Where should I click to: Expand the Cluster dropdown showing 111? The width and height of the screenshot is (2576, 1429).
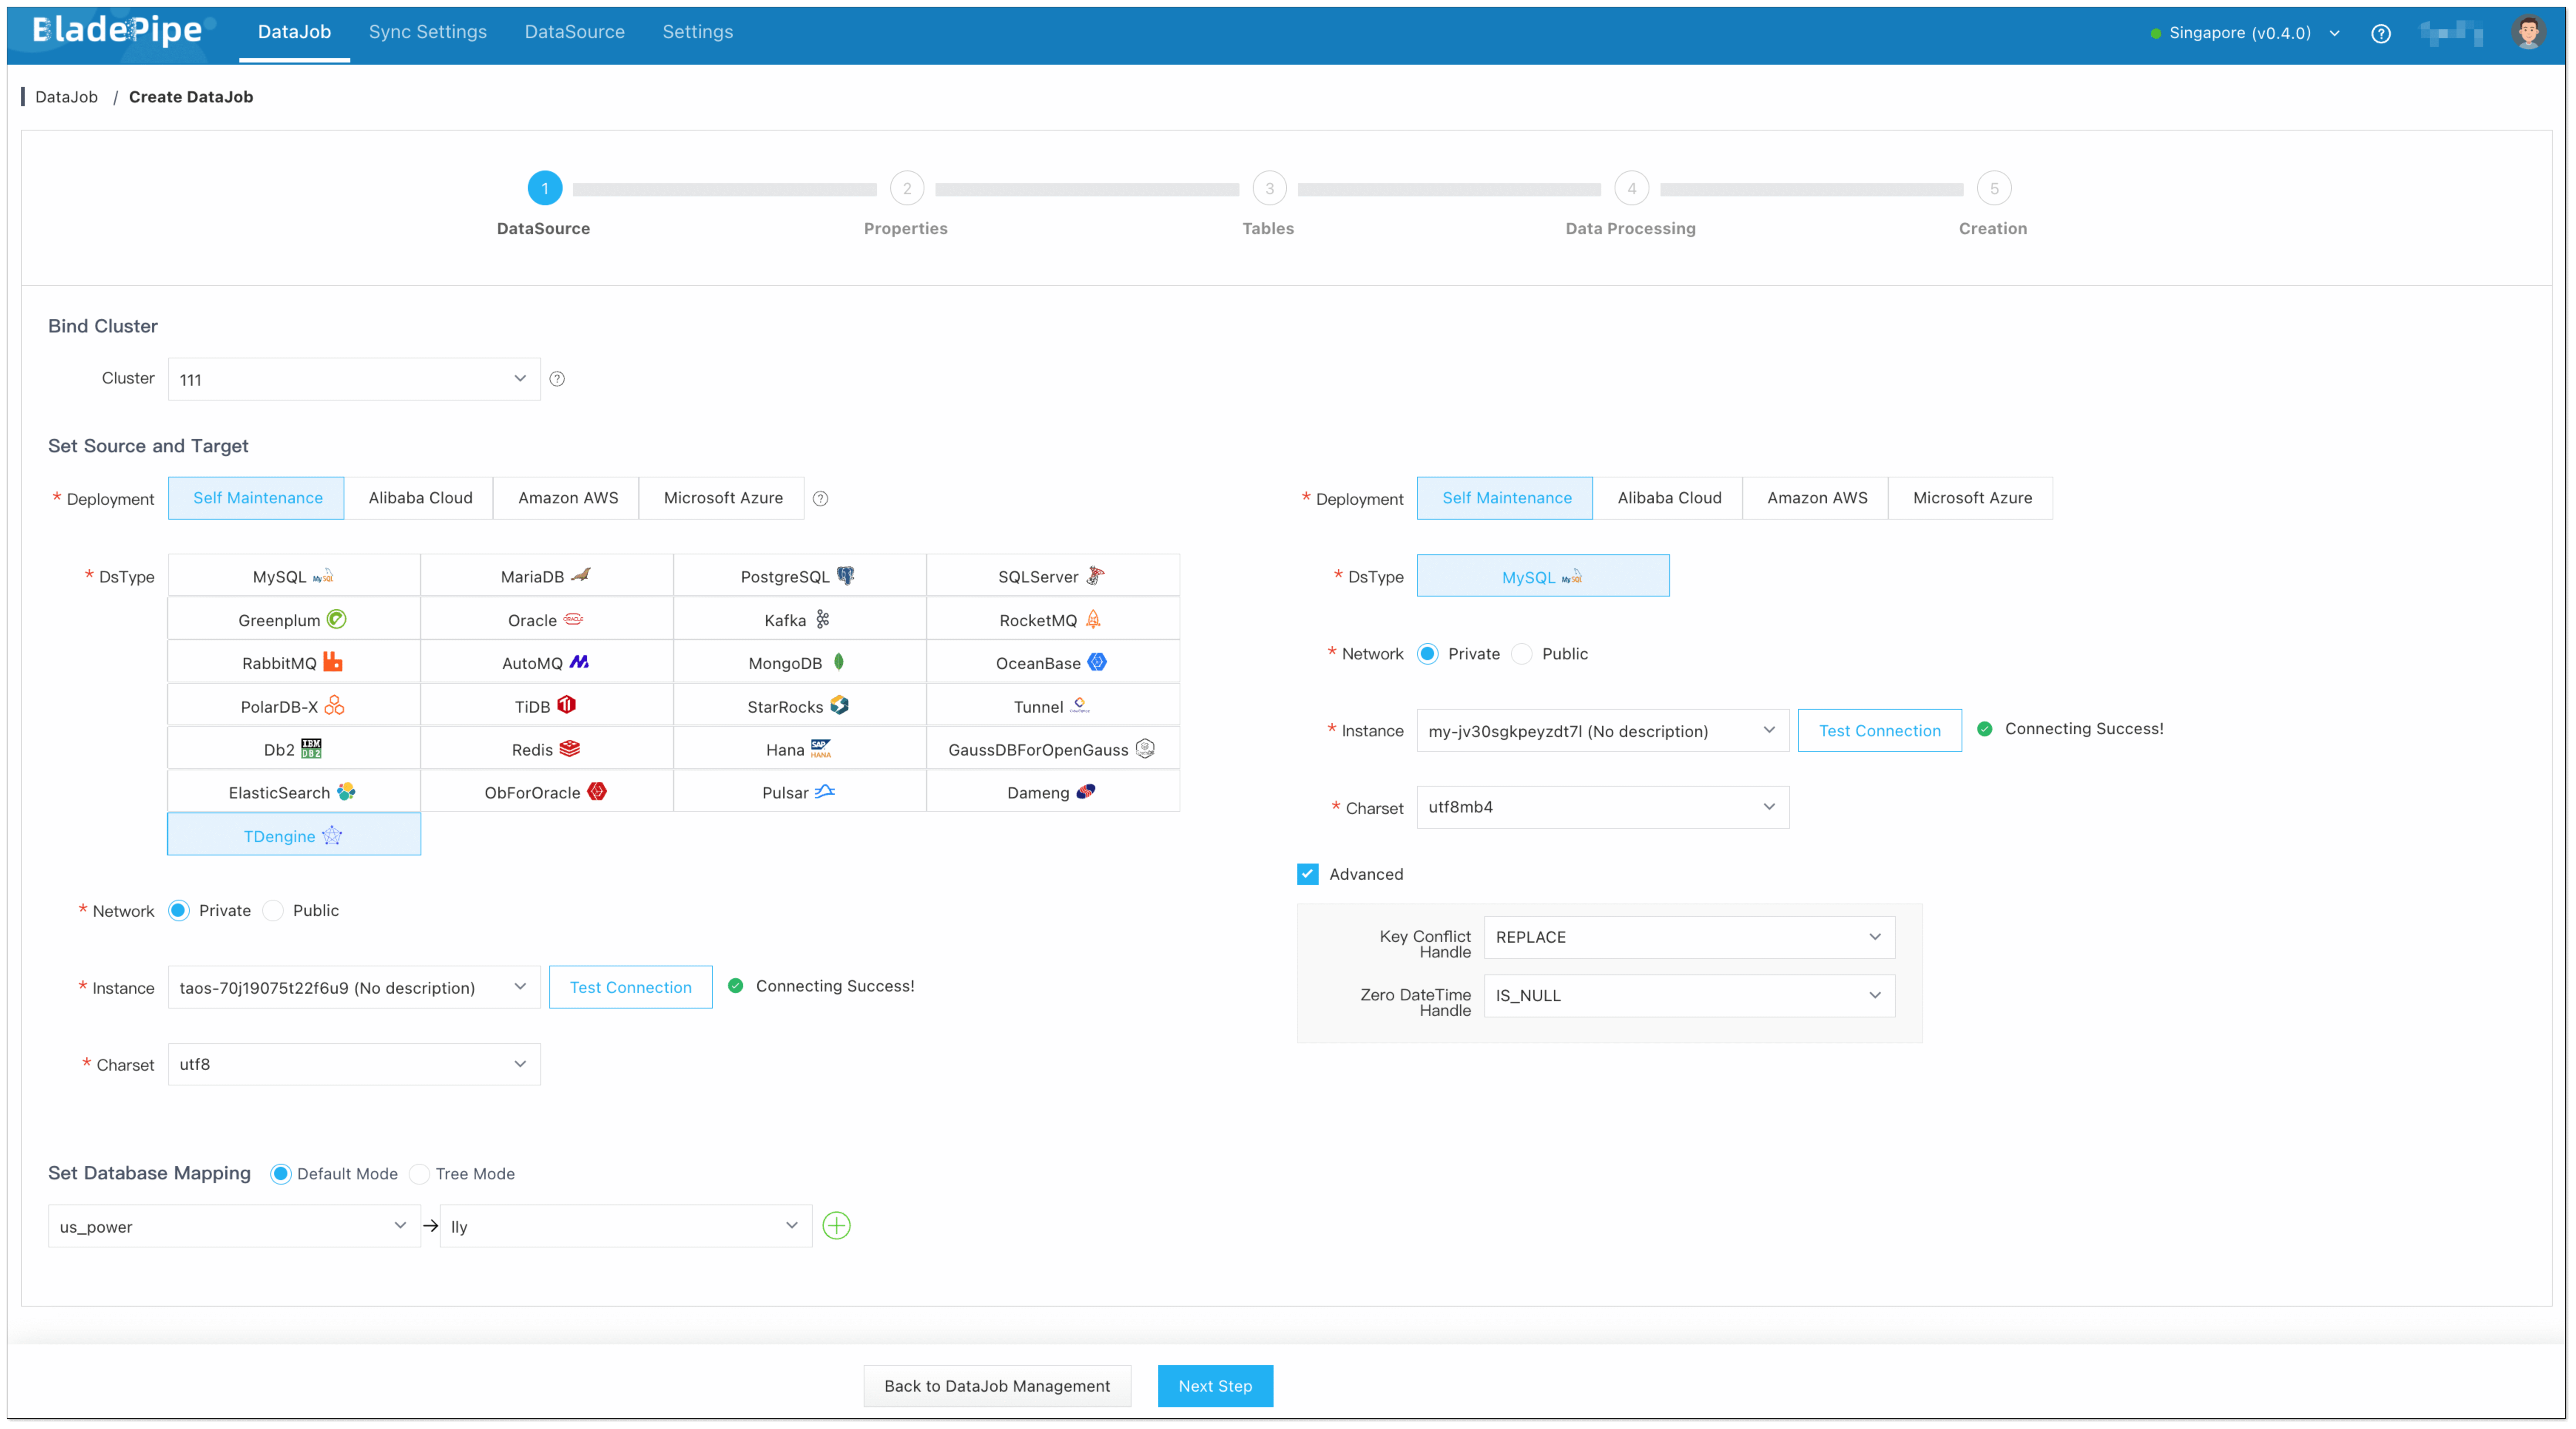click(354, 379)
